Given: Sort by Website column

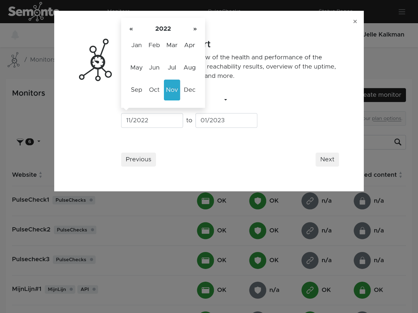Looking at the screenshot, I should (27, 175).
